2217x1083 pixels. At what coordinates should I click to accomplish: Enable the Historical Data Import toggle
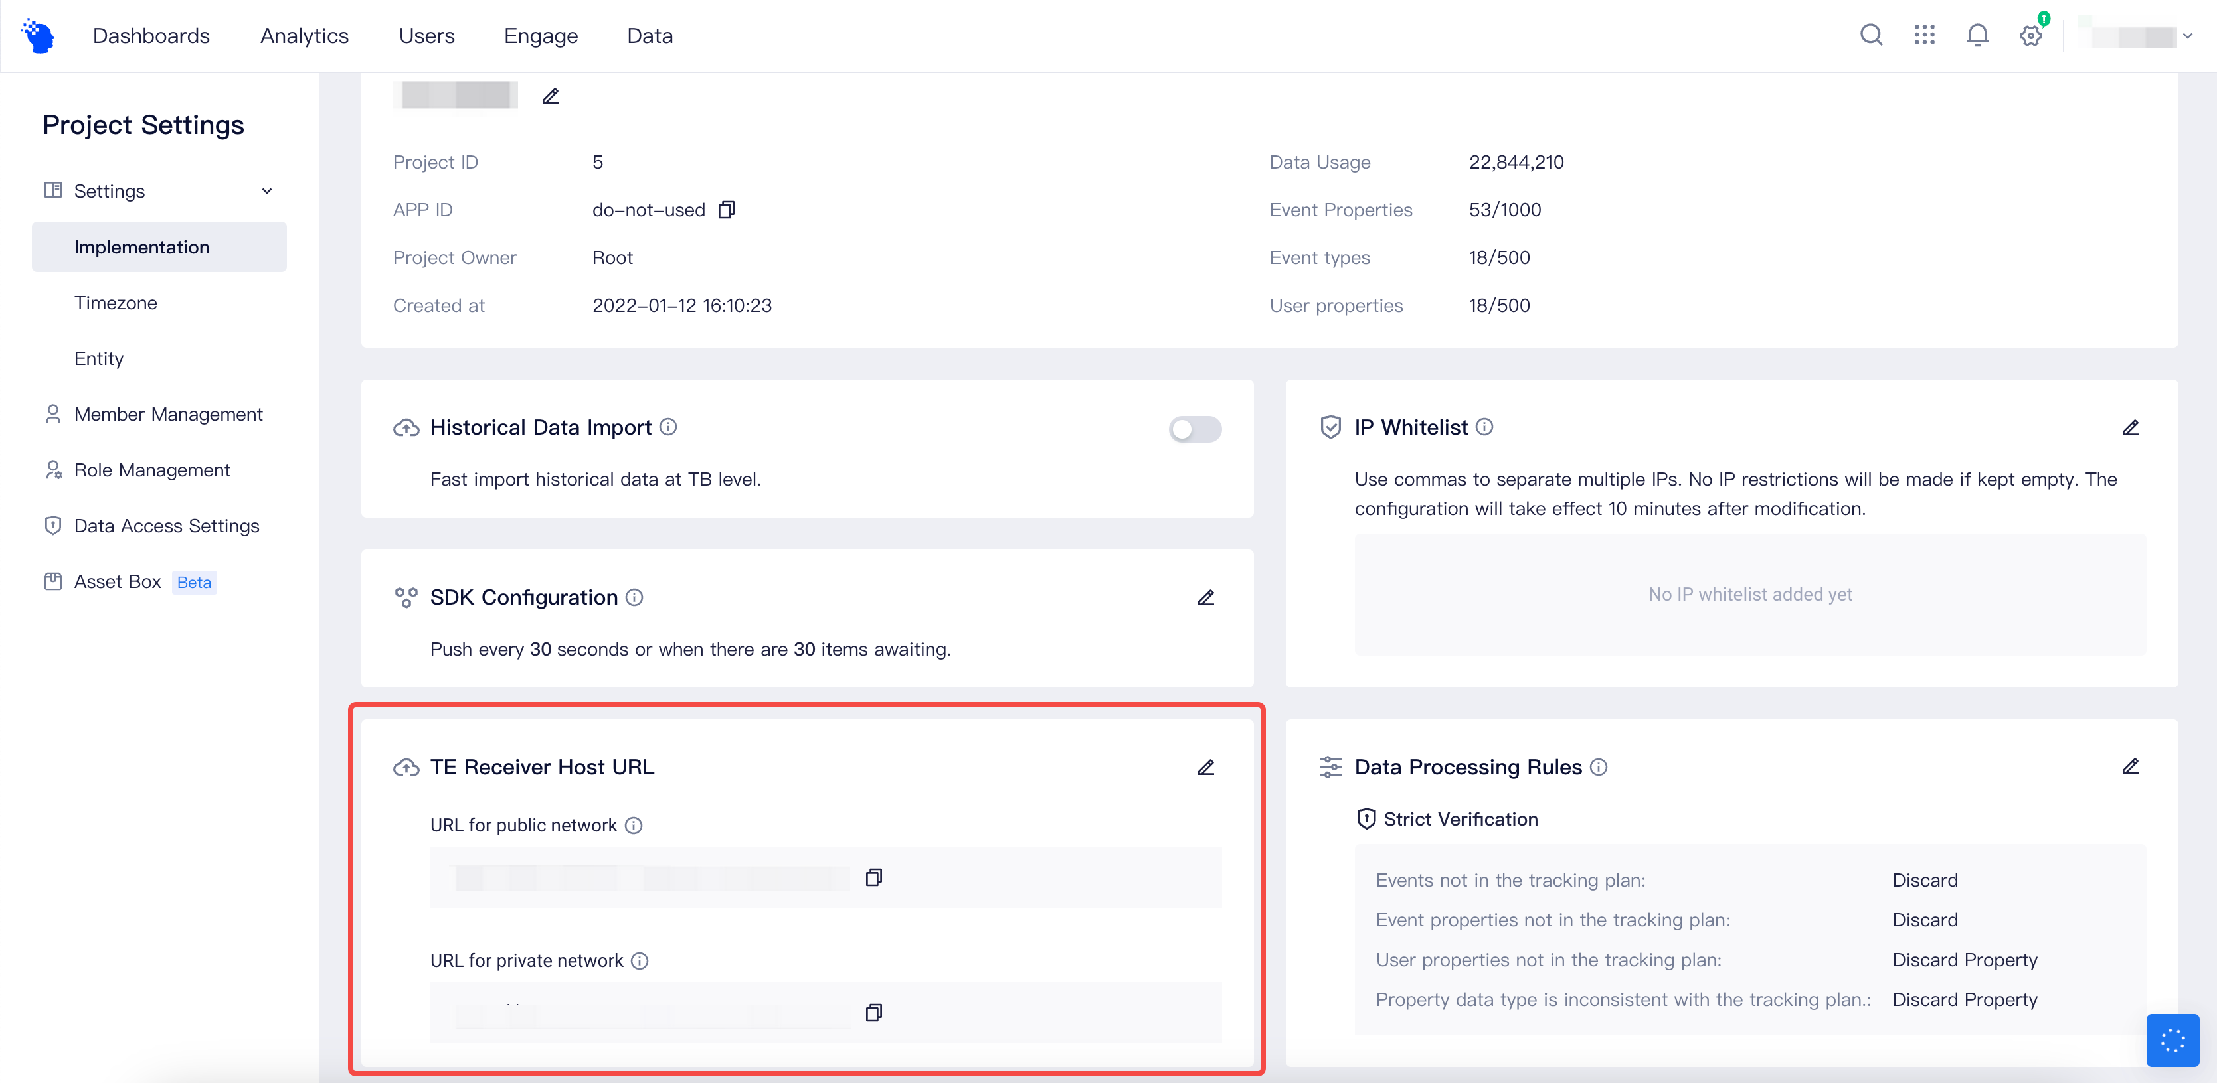(x=1195, y=429)
